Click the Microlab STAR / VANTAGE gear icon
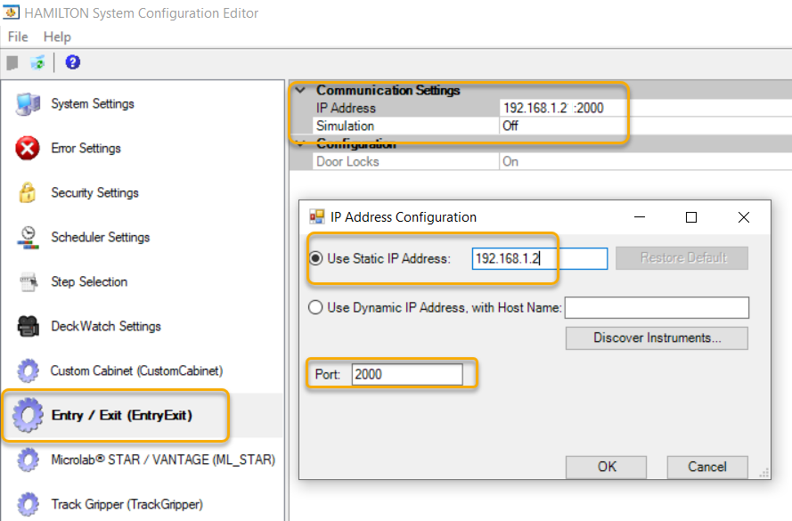 [x=28, y=460]
